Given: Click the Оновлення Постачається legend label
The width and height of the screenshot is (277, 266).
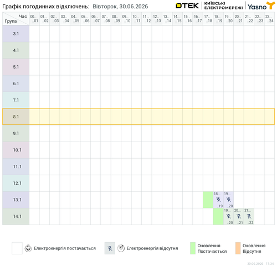Looking at the screenshot, I should pos(212,248).
